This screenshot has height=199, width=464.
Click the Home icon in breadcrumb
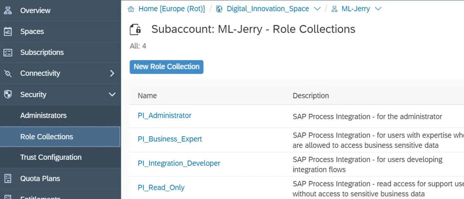(131, 9)
